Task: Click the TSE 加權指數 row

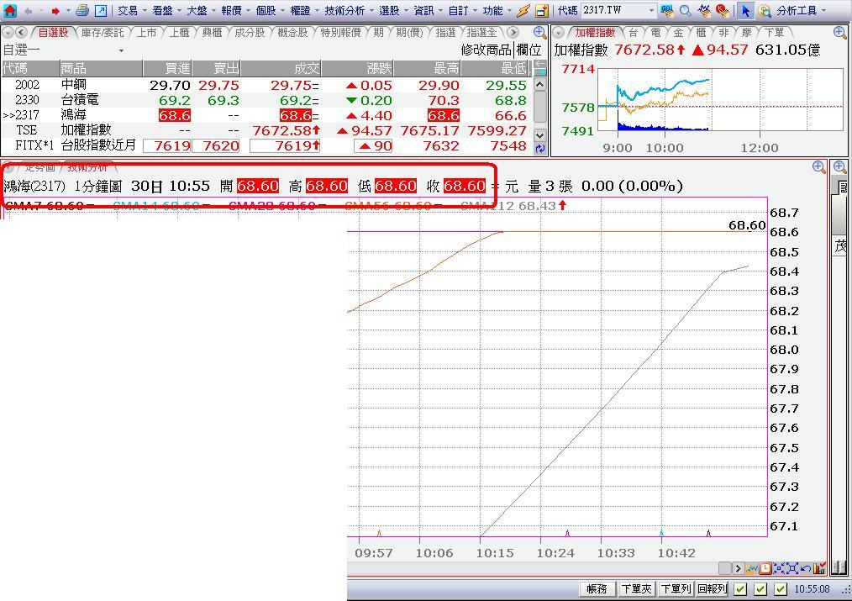Action: (x=267, y=130)
